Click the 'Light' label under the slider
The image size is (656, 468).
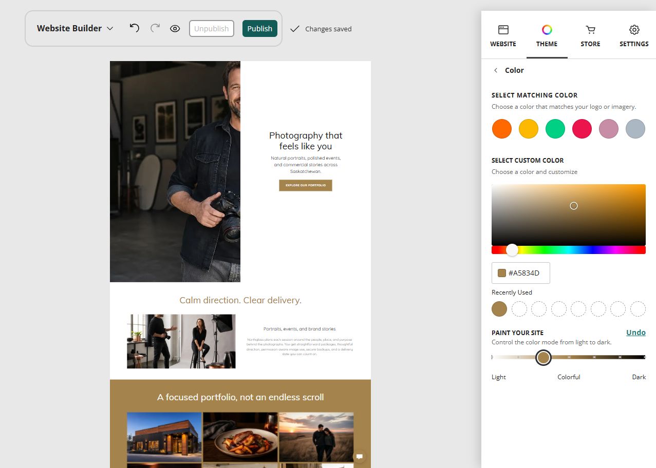coord(499,377)
